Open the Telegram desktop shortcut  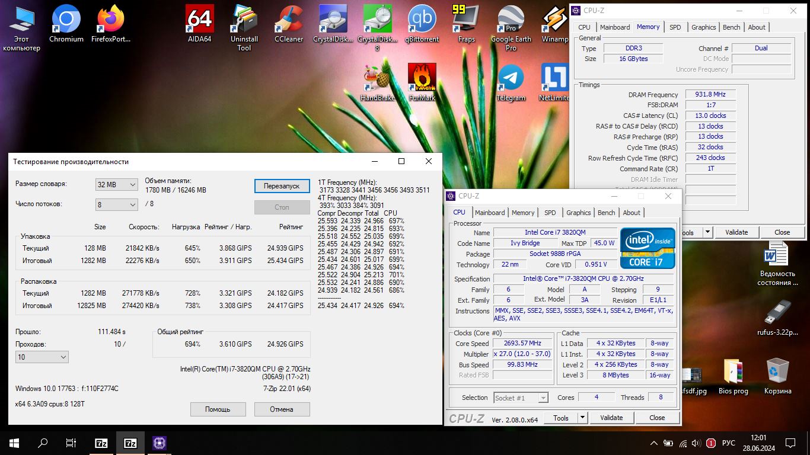tap(511, 82)
